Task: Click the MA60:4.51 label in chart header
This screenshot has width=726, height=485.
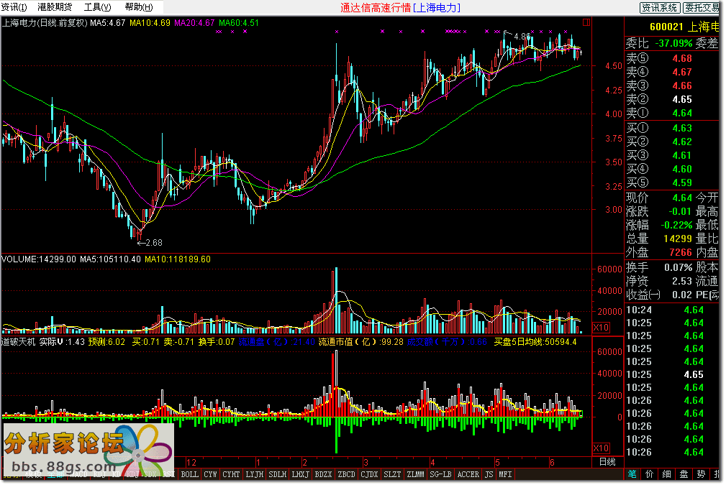Action: (x=239, y=23)
